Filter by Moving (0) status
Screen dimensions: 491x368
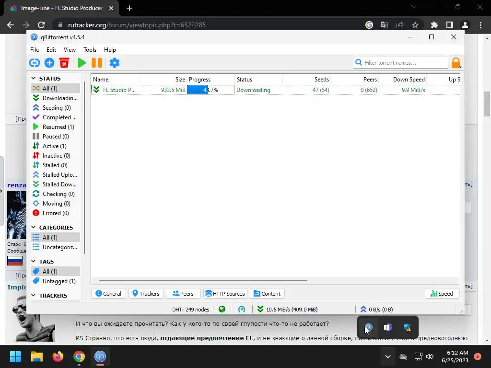point(55,203)
